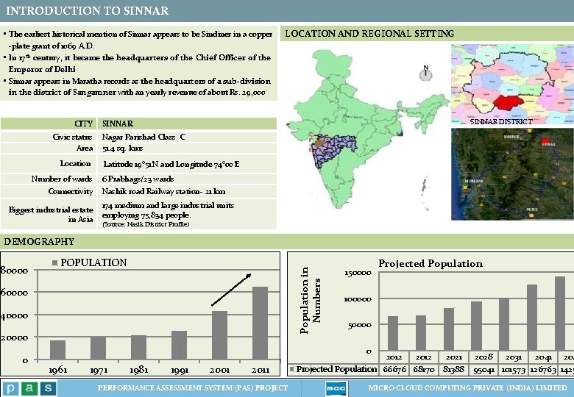
Task: Click the Projected Population legend marker
Action: 291,369
